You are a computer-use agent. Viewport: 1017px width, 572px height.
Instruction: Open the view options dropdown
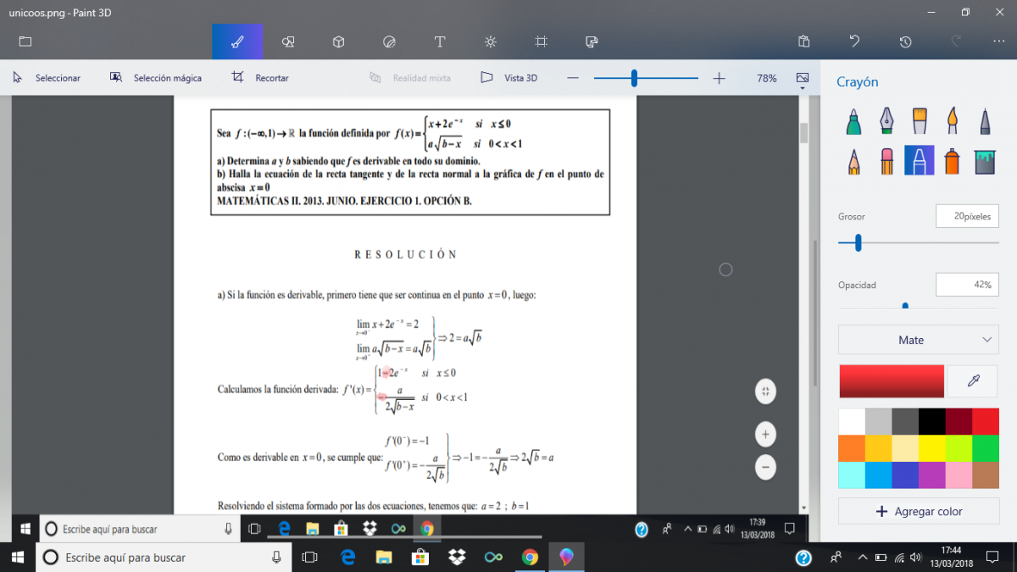point(803,78)
